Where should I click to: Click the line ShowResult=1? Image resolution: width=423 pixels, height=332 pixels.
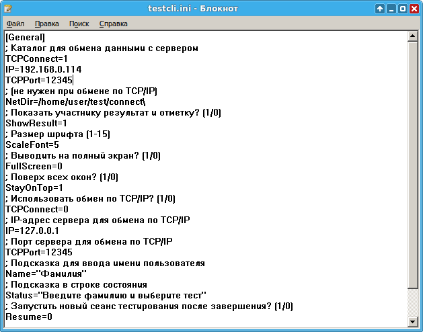click(36, 123)
